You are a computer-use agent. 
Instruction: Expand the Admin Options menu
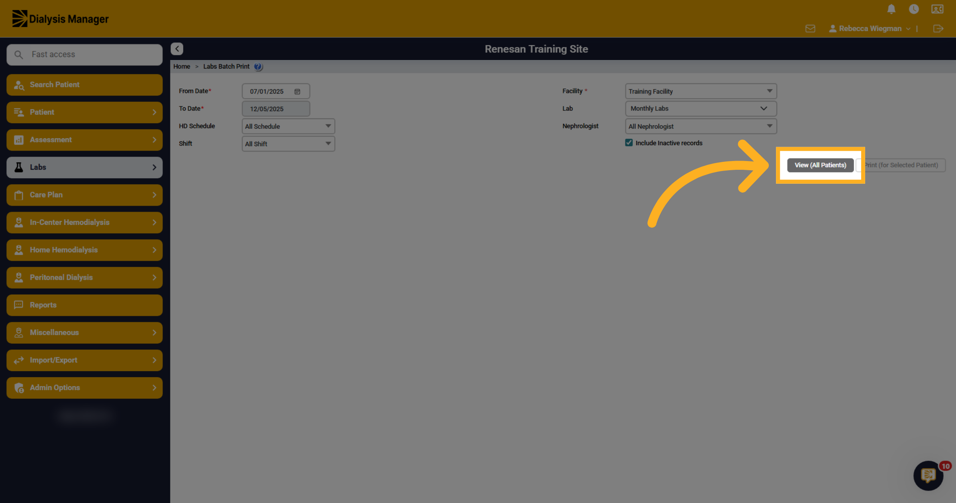click(x=84, y=388)
